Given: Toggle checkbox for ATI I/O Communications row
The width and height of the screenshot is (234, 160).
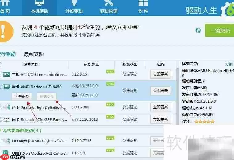Looking at the screenshot, I should pos(0,74).
